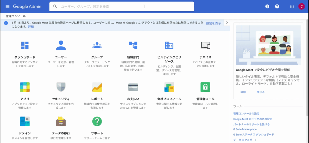309x143 pixels.
Task: Click the help question mark icon
Action: pyautogui.click(x=277, y=6)
